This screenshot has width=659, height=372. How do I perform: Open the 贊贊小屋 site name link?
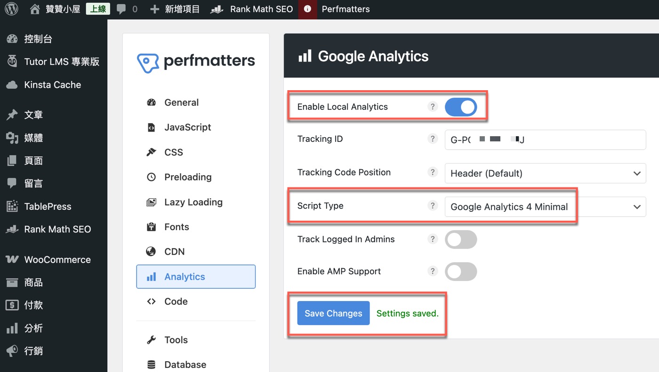64,9
